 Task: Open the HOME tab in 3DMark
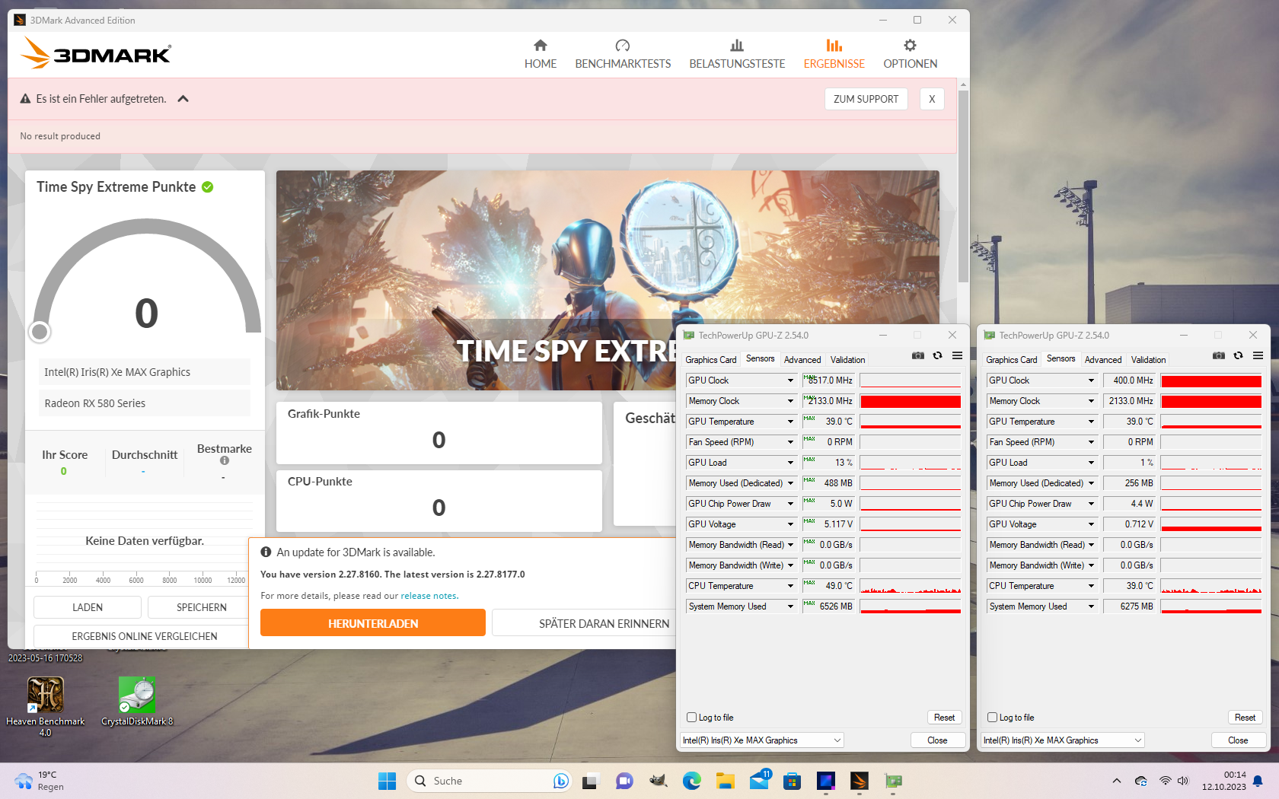(540, 54)
